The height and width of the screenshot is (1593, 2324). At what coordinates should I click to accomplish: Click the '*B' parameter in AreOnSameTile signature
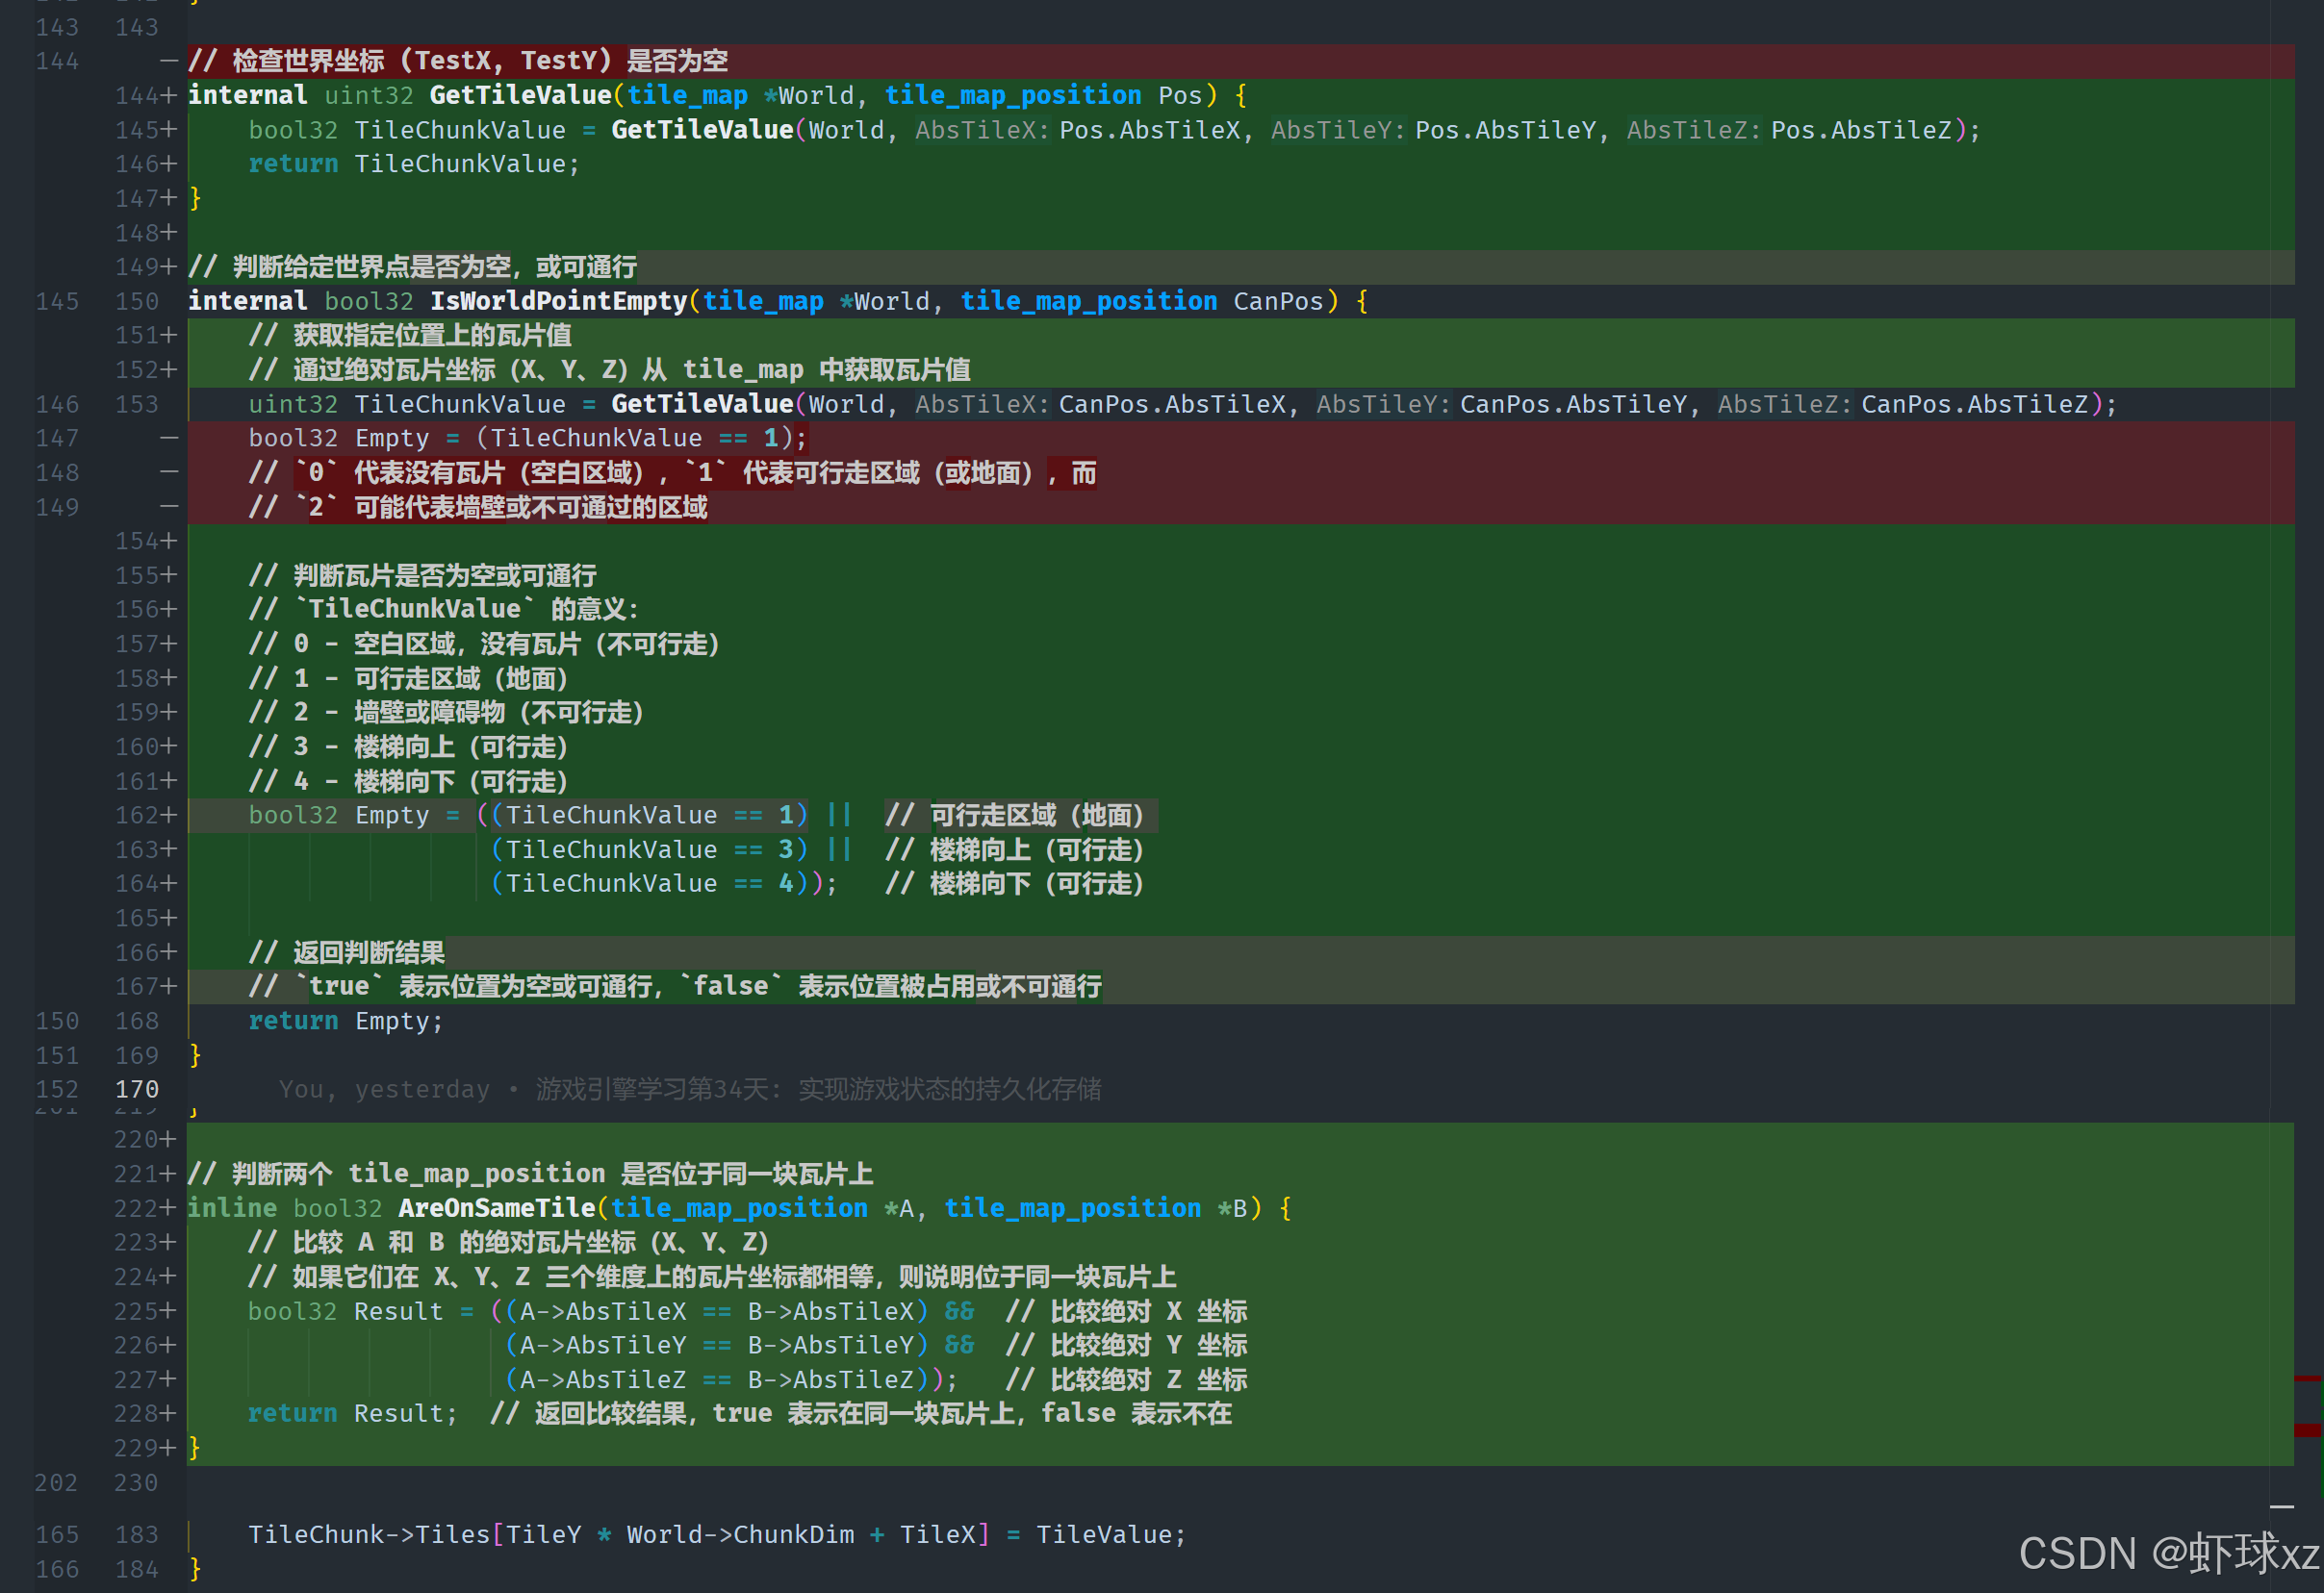point(1232,1208)
